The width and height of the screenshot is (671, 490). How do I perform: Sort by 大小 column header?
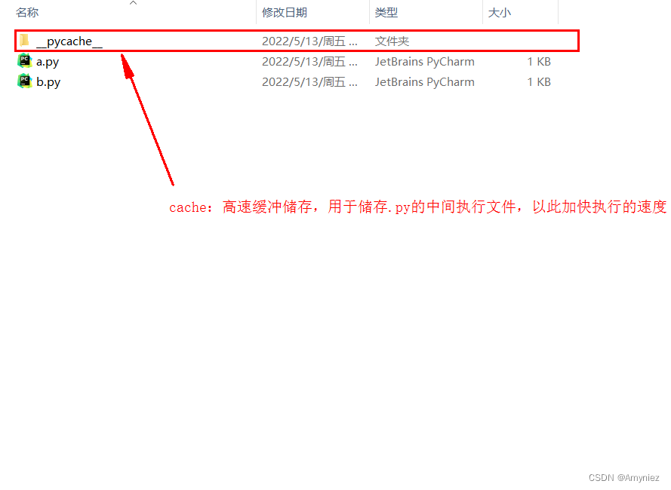500,12
